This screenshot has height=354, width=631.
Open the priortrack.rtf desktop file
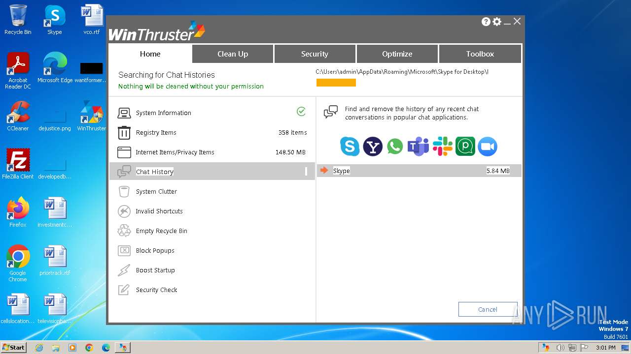click(55, 261)
